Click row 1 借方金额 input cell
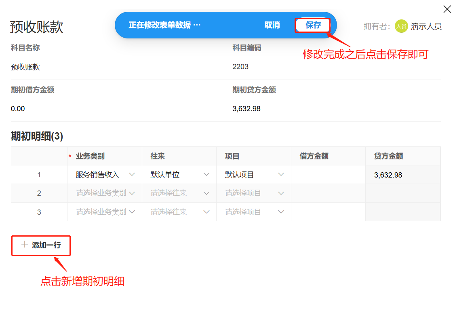455x311 pixels. [x=328, y=175]
